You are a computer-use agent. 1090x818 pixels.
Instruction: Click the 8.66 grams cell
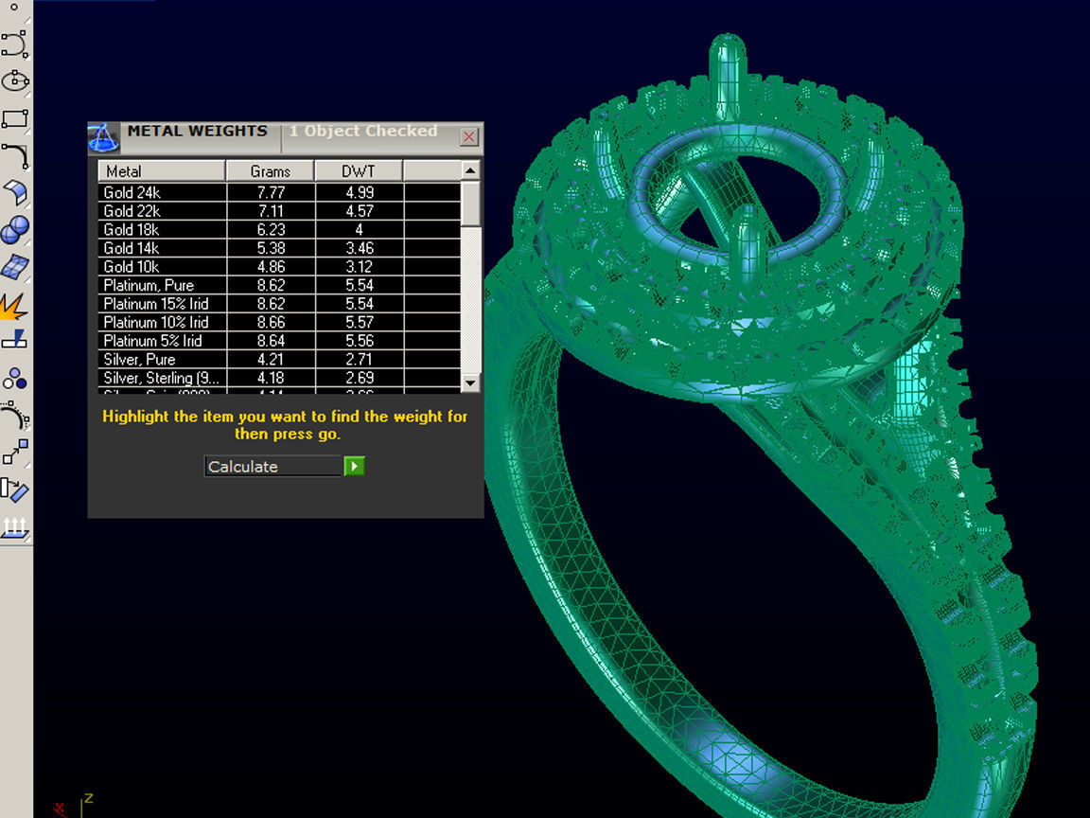(x=271, y=322)
